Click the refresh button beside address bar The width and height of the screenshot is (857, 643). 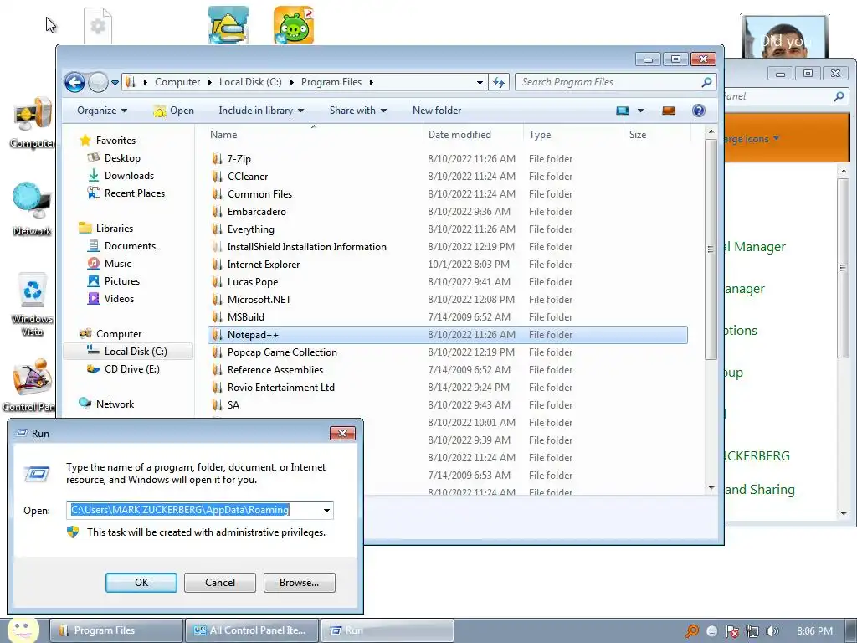click(499, 82)
